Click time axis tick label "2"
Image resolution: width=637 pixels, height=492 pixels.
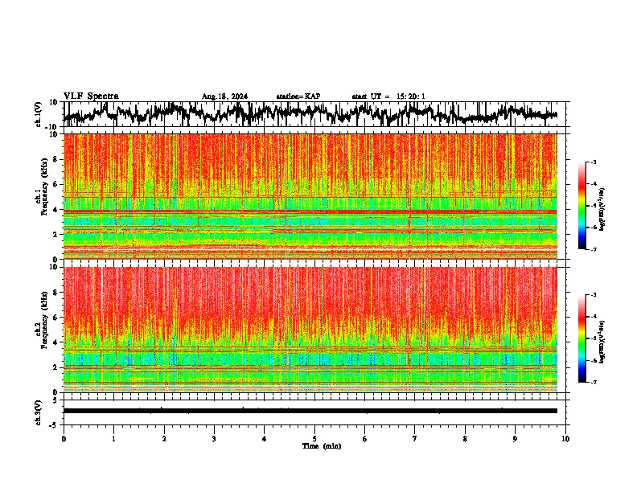tap(164, 439)
